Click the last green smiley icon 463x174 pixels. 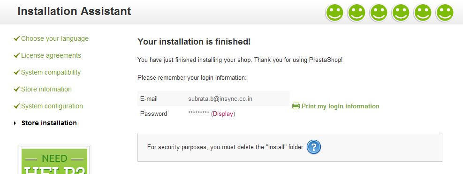[x=445, y=13]
